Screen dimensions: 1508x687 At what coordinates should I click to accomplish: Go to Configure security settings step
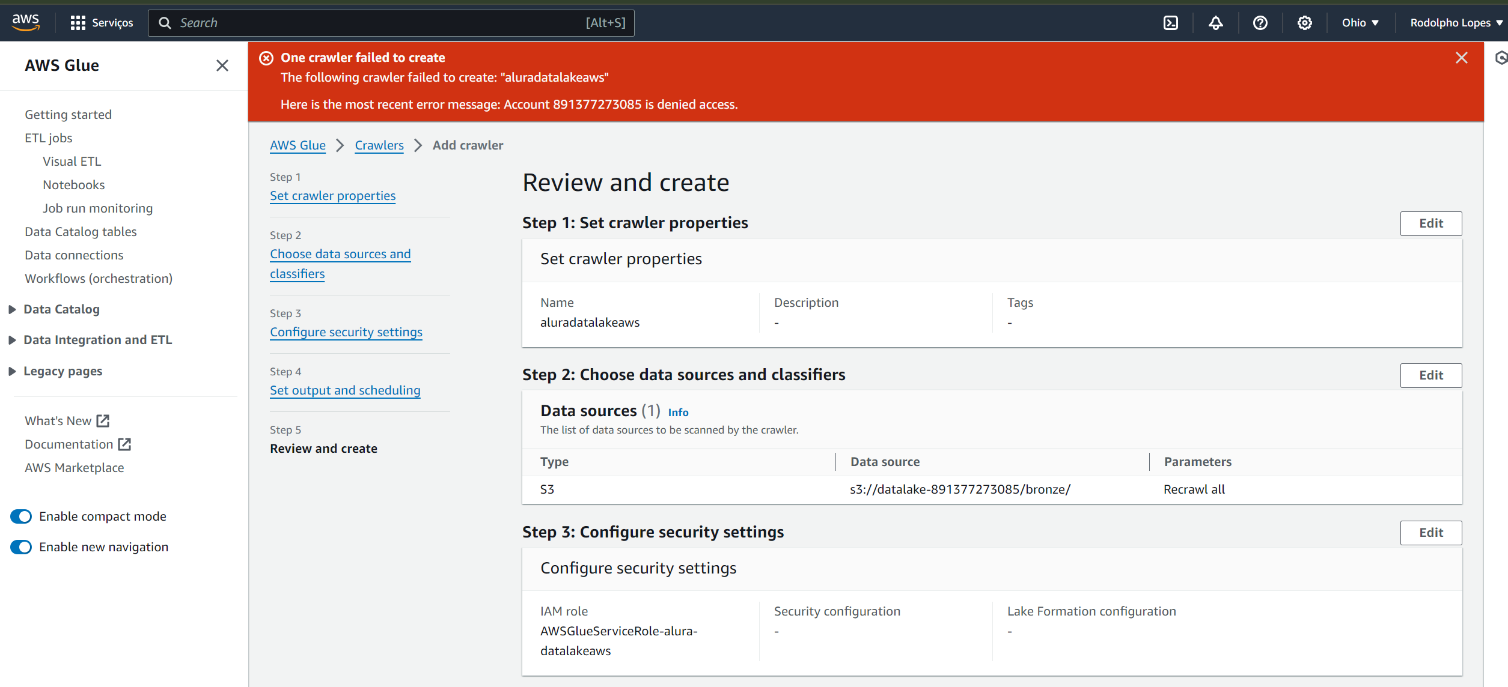[346, 332]
